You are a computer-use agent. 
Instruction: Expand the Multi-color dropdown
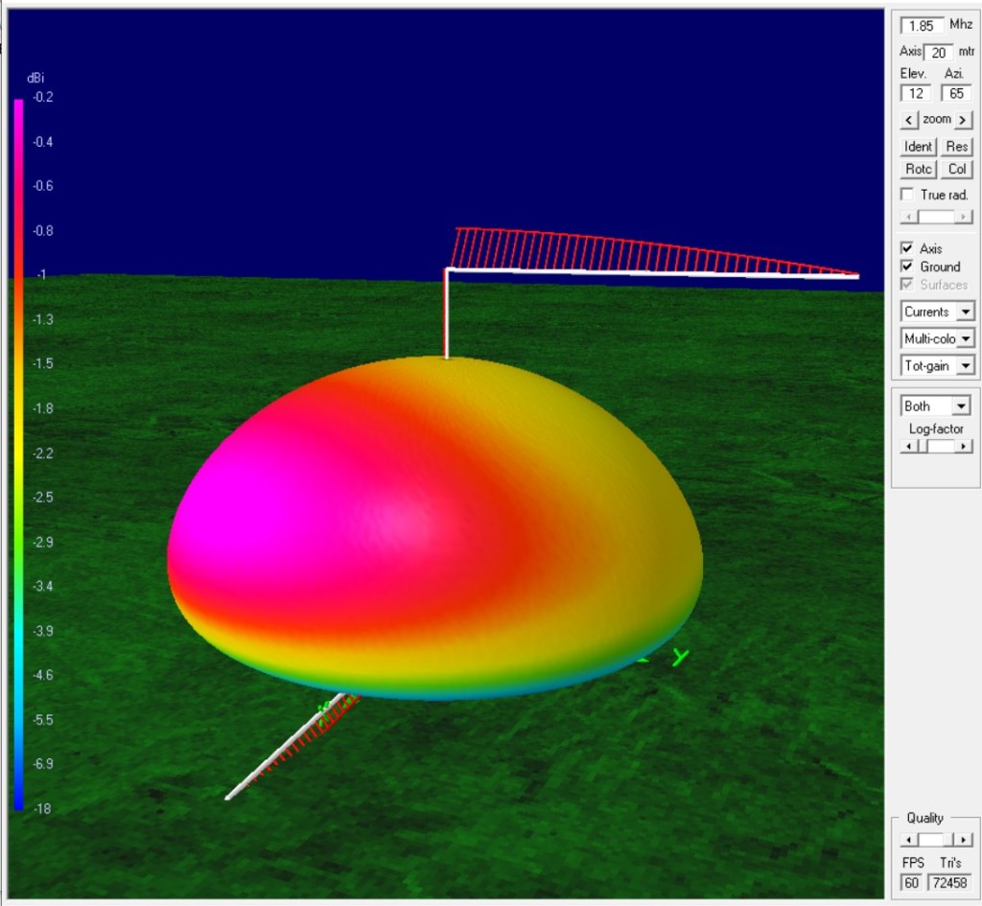[965, 338]
